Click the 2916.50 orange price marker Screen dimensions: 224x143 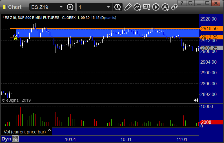(211, 28)
